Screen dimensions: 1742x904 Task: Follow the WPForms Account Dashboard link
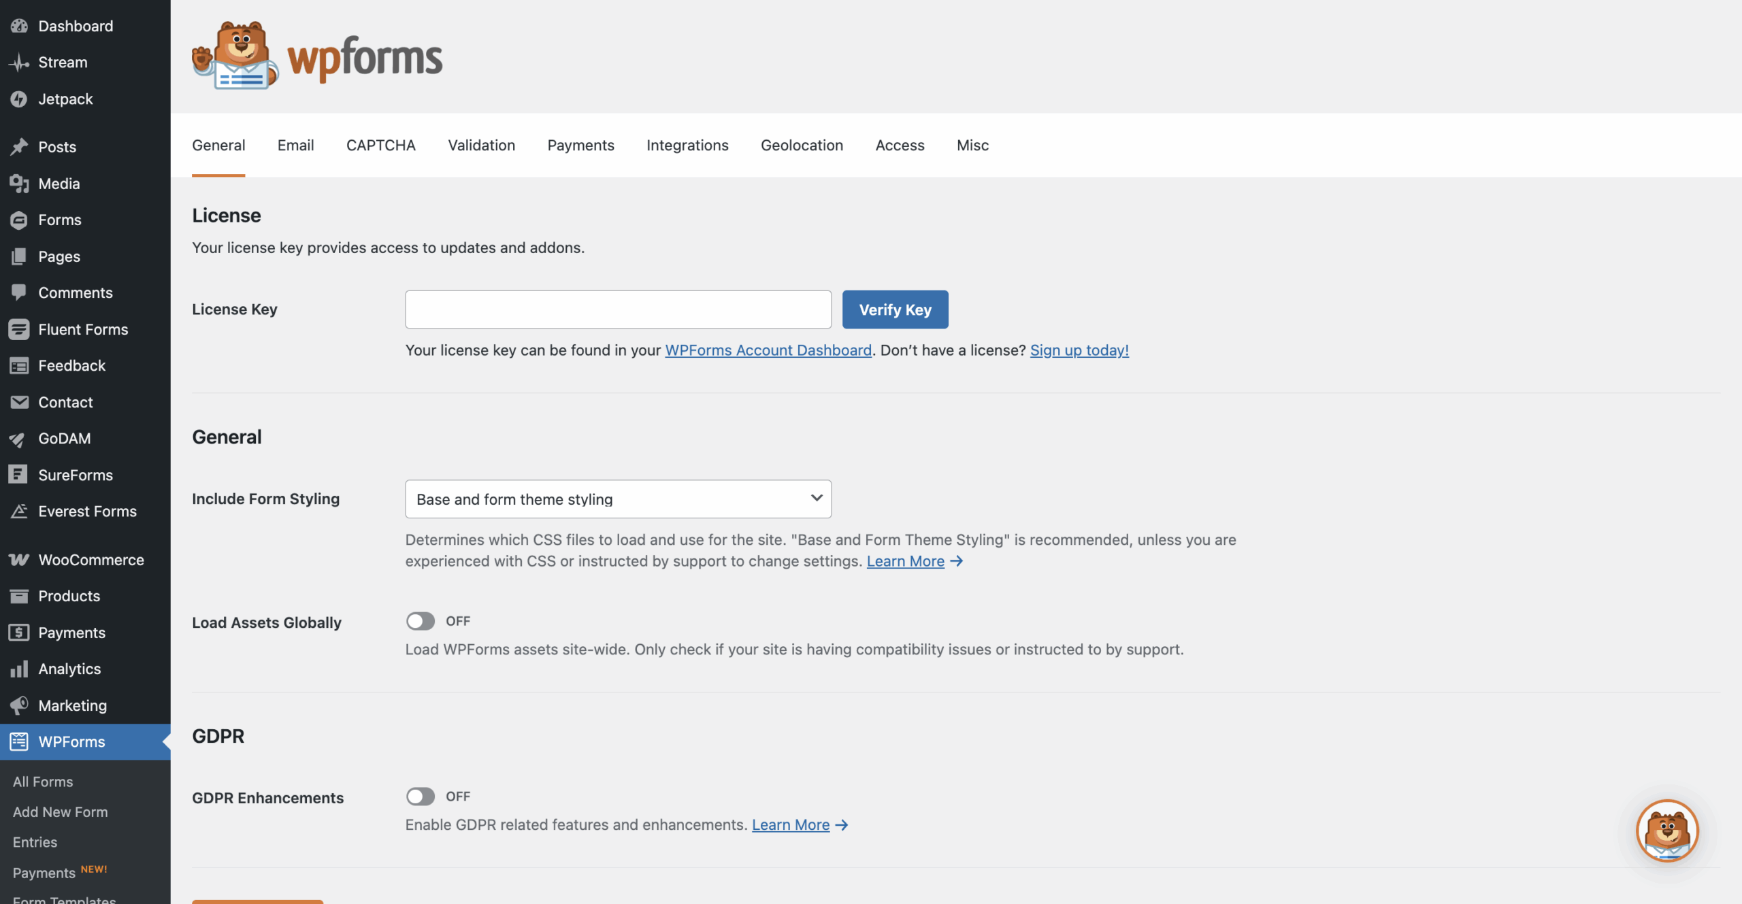(768, 350)
